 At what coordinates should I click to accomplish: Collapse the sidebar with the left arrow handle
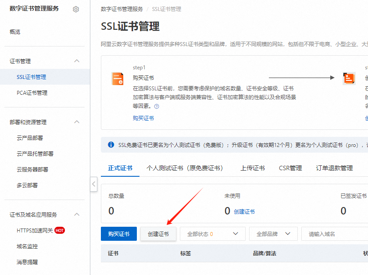(x=93, y=184)
